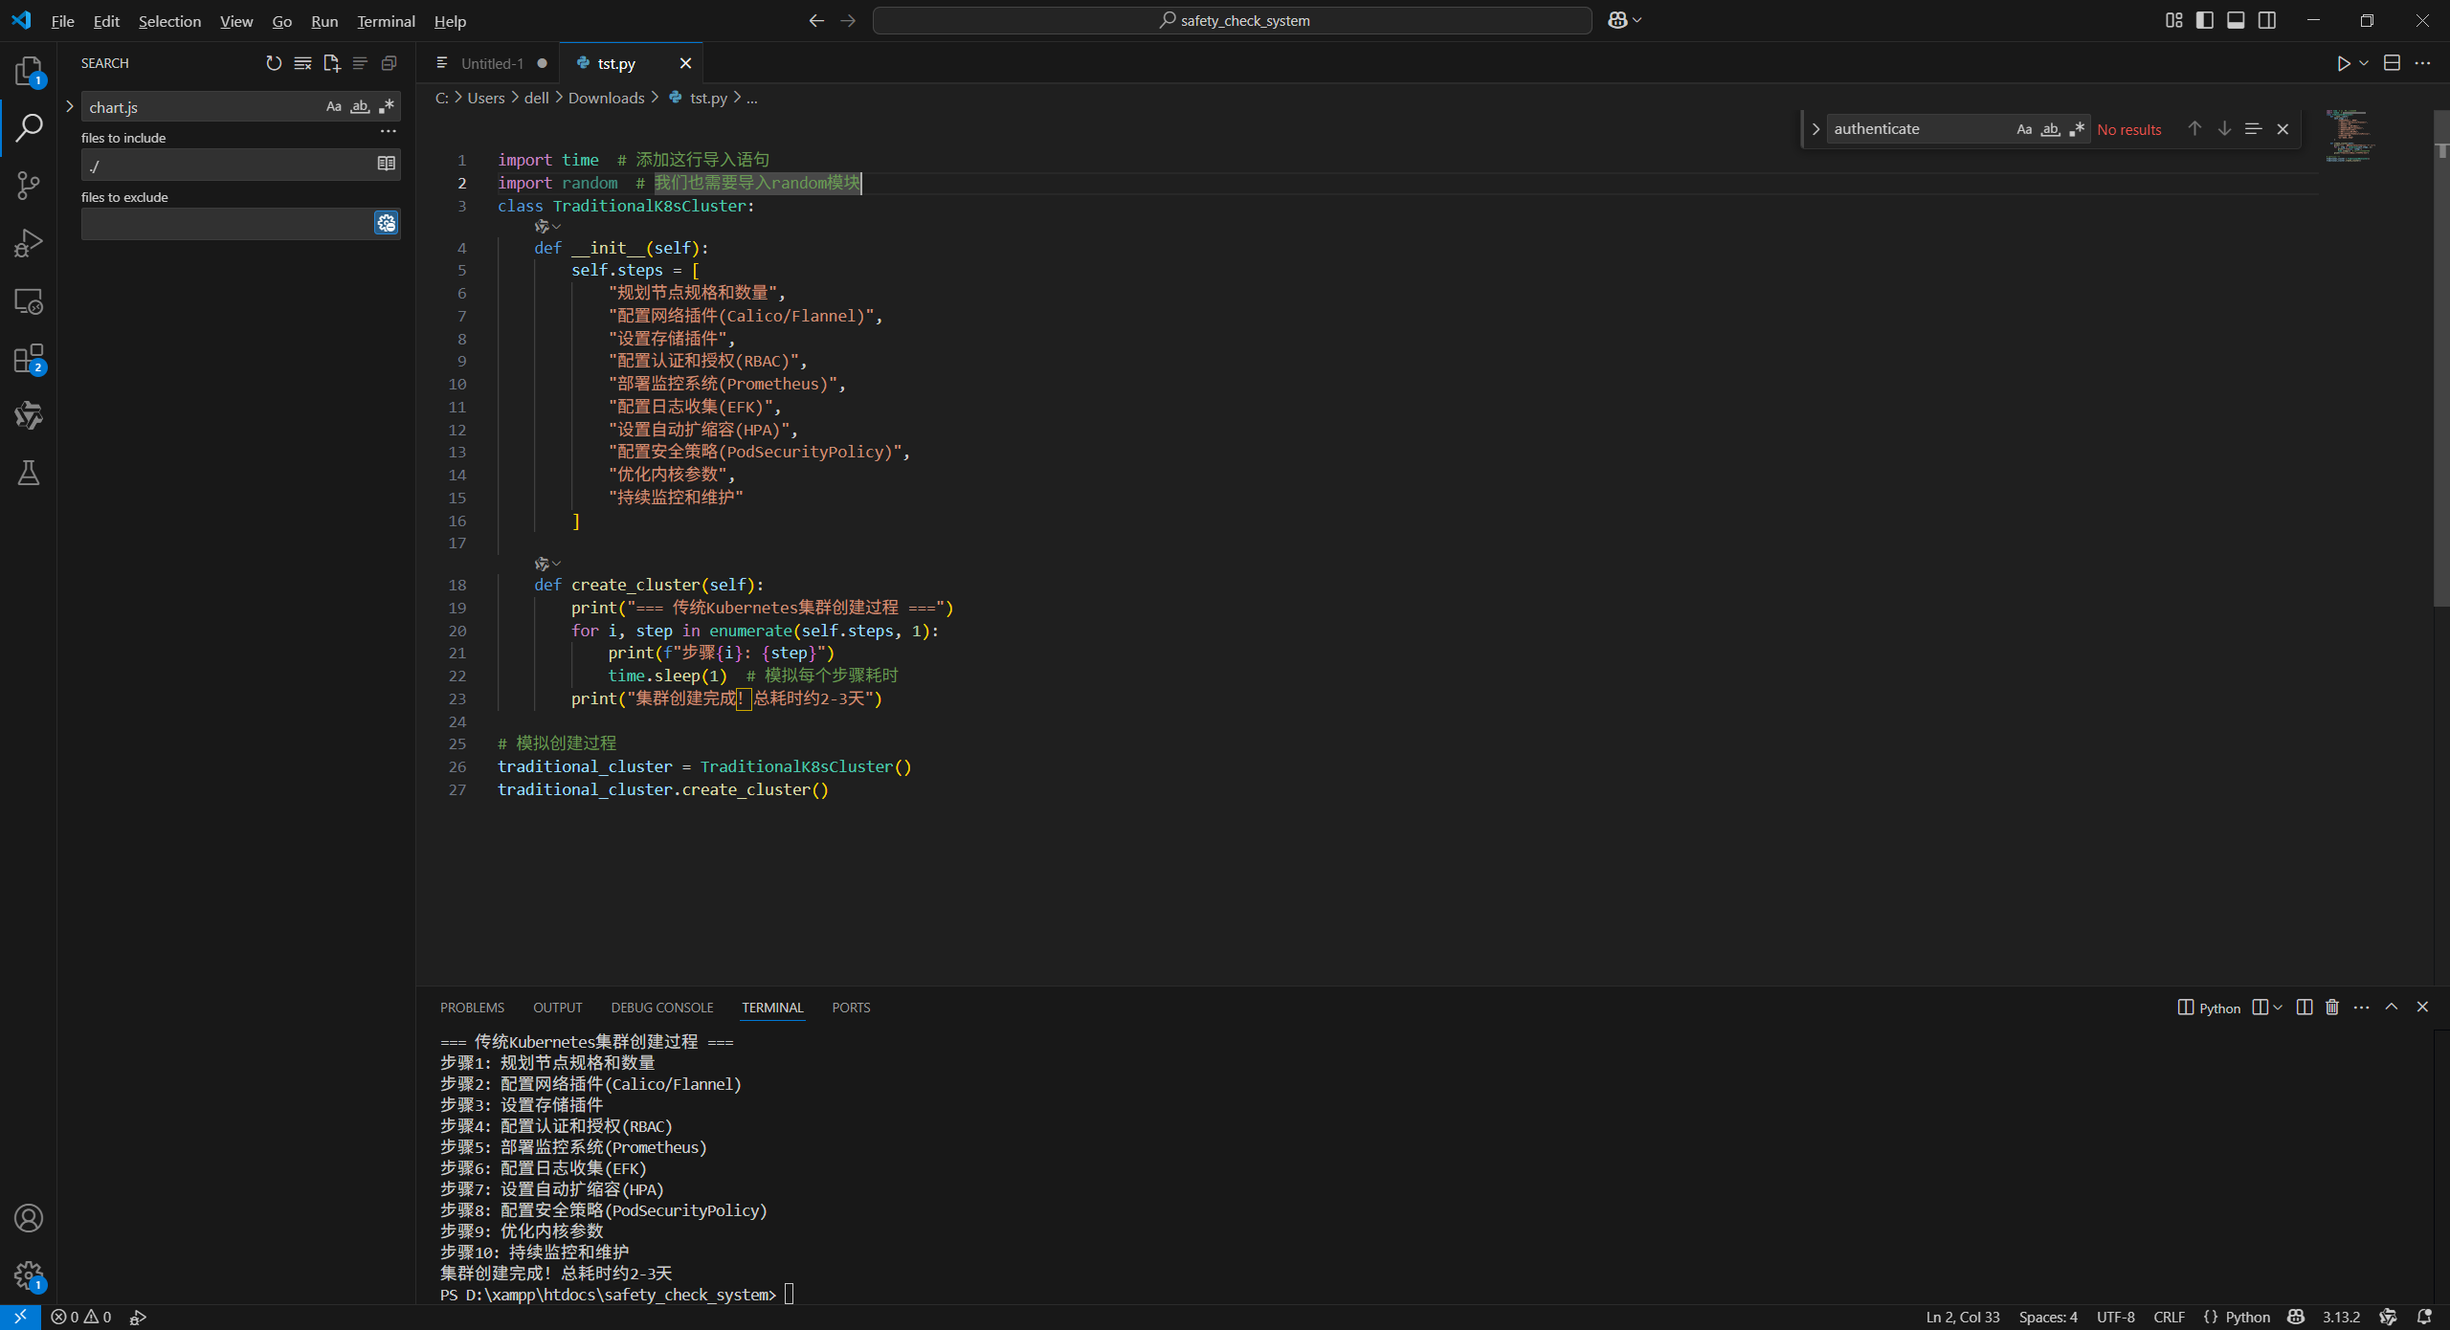Split the terminal

[2305, 1007]
